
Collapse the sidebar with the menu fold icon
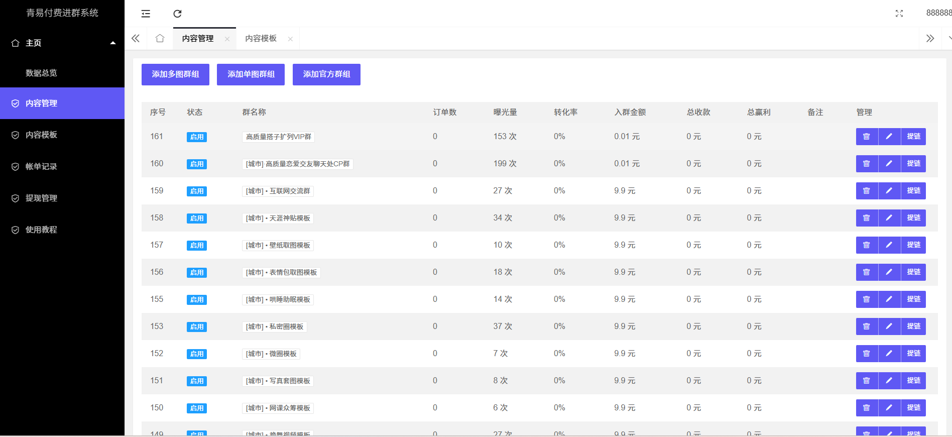(x=146, y=14)
